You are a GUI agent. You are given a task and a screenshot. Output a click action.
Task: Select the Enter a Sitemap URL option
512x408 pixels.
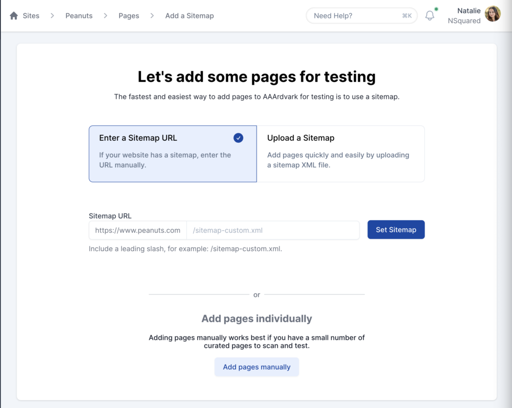(x=172, y=153)
